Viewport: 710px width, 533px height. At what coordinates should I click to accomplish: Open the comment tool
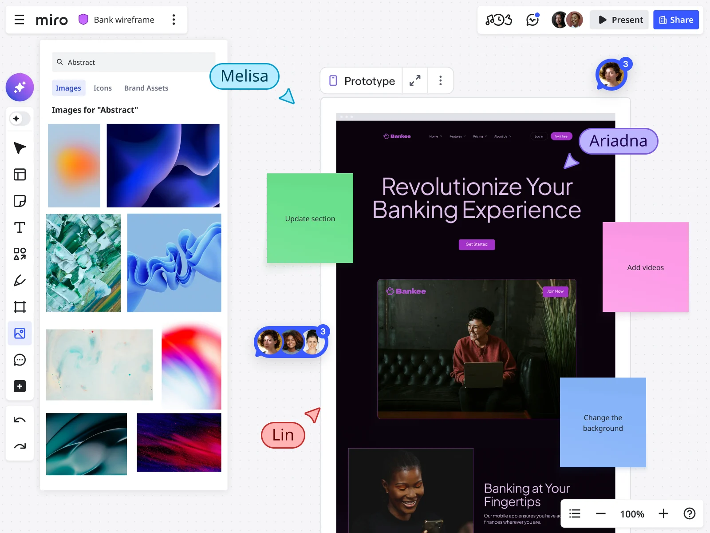click(20, 360)
